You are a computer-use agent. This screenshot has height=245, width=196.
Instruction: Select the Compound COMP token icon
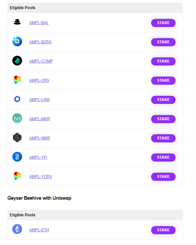tap(17, 61)
